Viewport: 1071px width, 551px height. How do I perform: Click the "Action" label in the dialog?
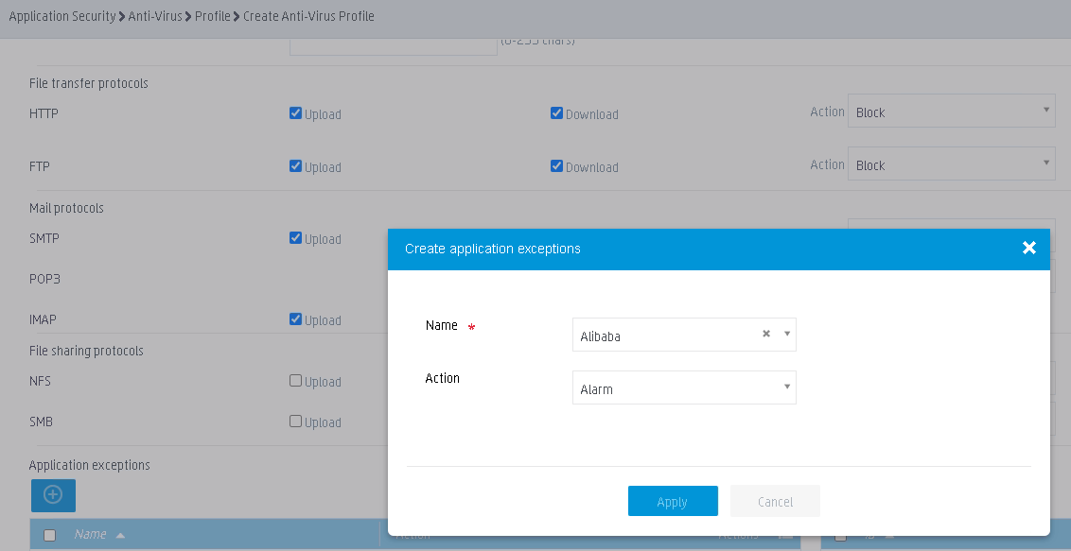443,378
